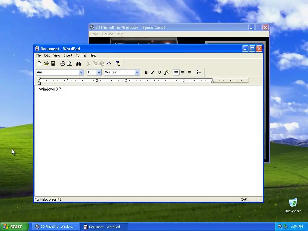The height and width of the screenshot is (231, 308).
Task: Open the Recycle Bin desktop icon
Action: (x=293, y=205)
